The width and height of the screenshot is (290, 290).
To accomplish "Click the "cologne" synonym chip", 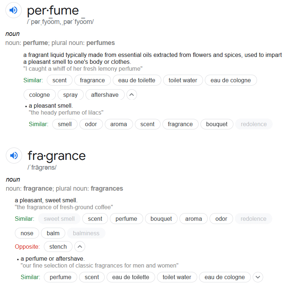I will point(40,95).
